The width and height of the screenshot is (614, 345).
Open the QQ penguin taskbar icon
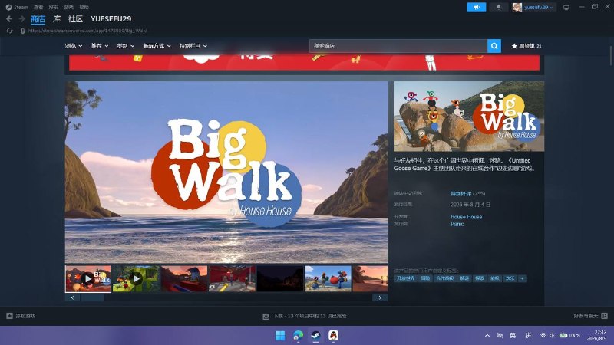[333, 336]
